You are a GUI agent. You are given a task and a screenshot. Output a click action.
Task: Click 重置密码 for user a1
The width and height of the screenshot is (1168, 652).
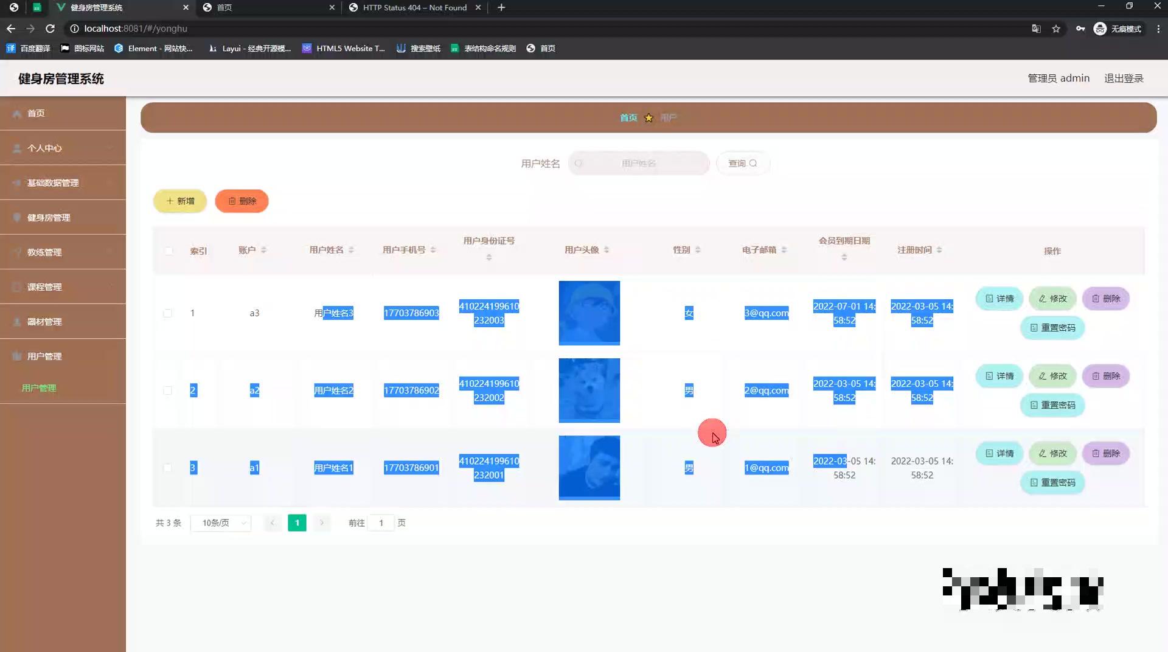tap(1052, 482)
